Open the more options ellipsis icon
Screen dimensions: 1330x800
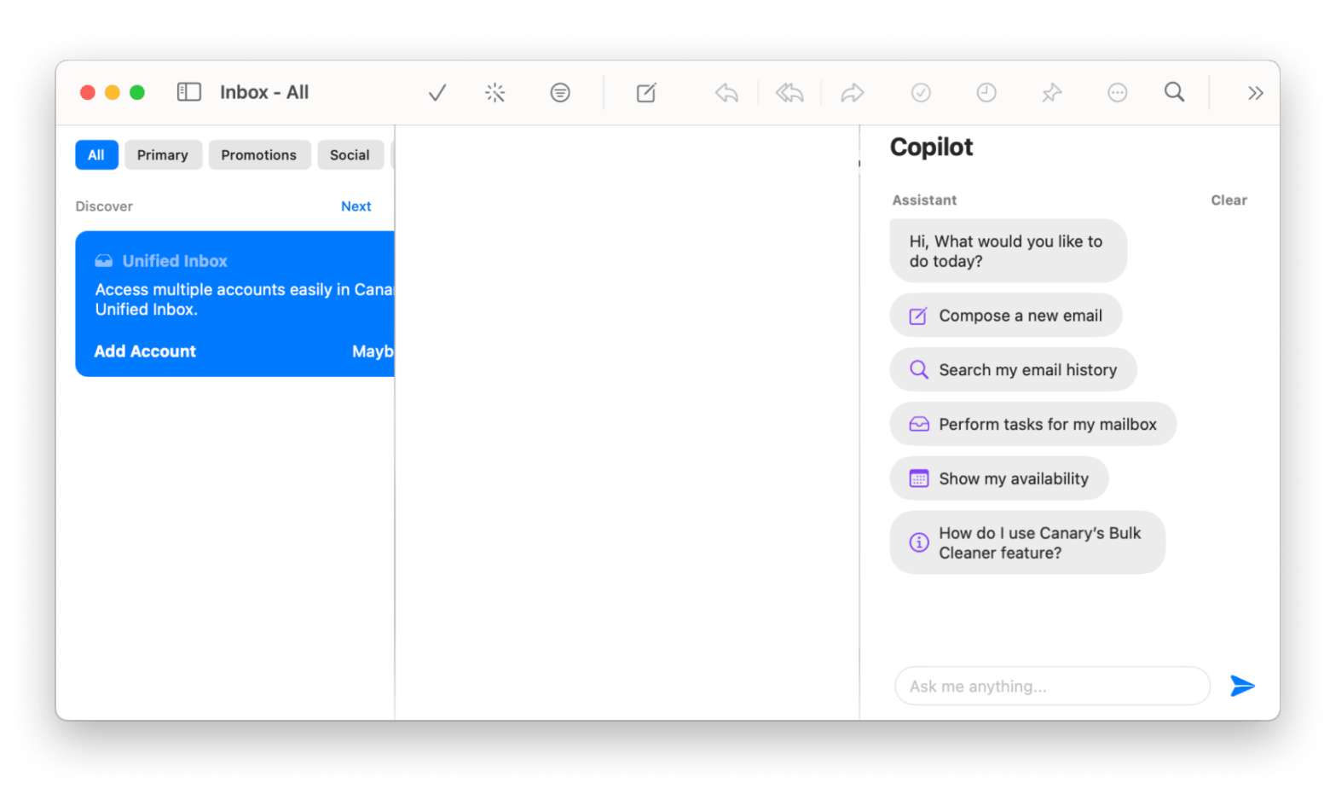[x=1117, y=93]
